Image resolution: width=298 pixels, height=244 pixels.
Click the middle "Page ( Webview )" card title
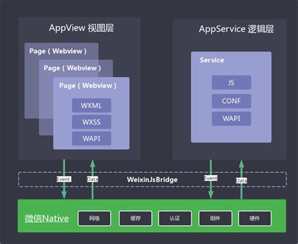point(72,68)
